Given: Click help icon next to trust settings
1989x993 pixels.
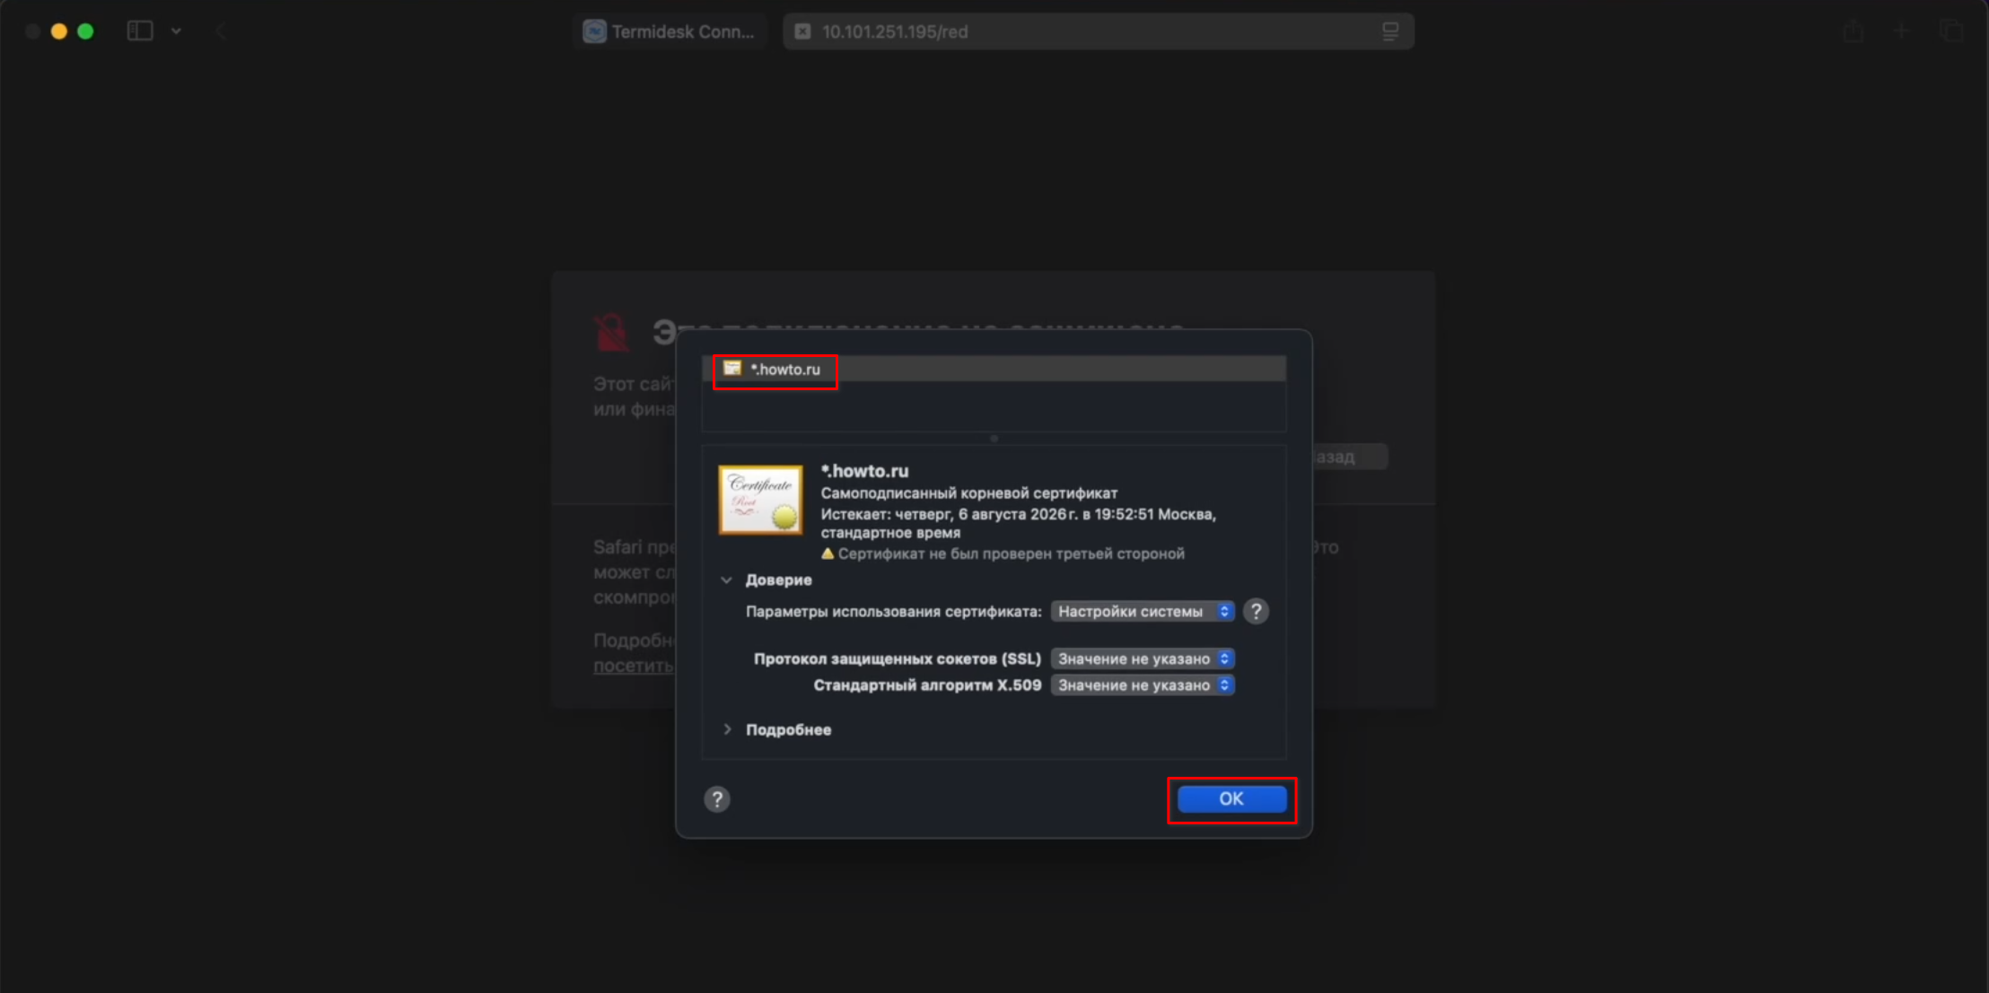Looking at the screenshot, I should (1256, 612).
